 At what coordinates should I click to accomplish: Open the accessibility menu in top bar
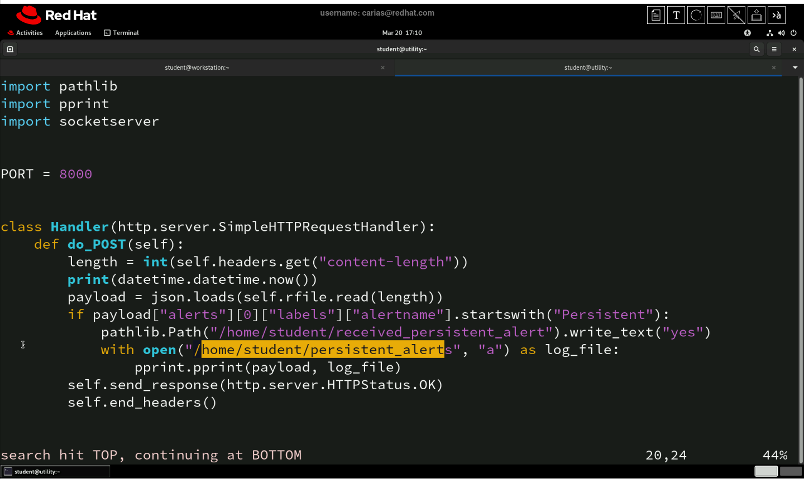coord(748,33)
